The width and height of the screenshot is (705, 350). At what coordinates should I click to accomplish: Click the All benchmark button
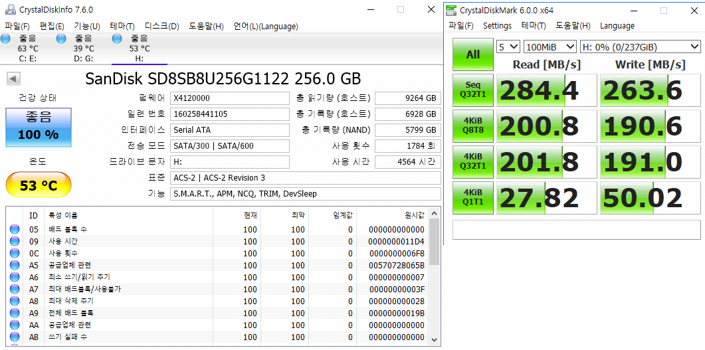click(472, 54)
